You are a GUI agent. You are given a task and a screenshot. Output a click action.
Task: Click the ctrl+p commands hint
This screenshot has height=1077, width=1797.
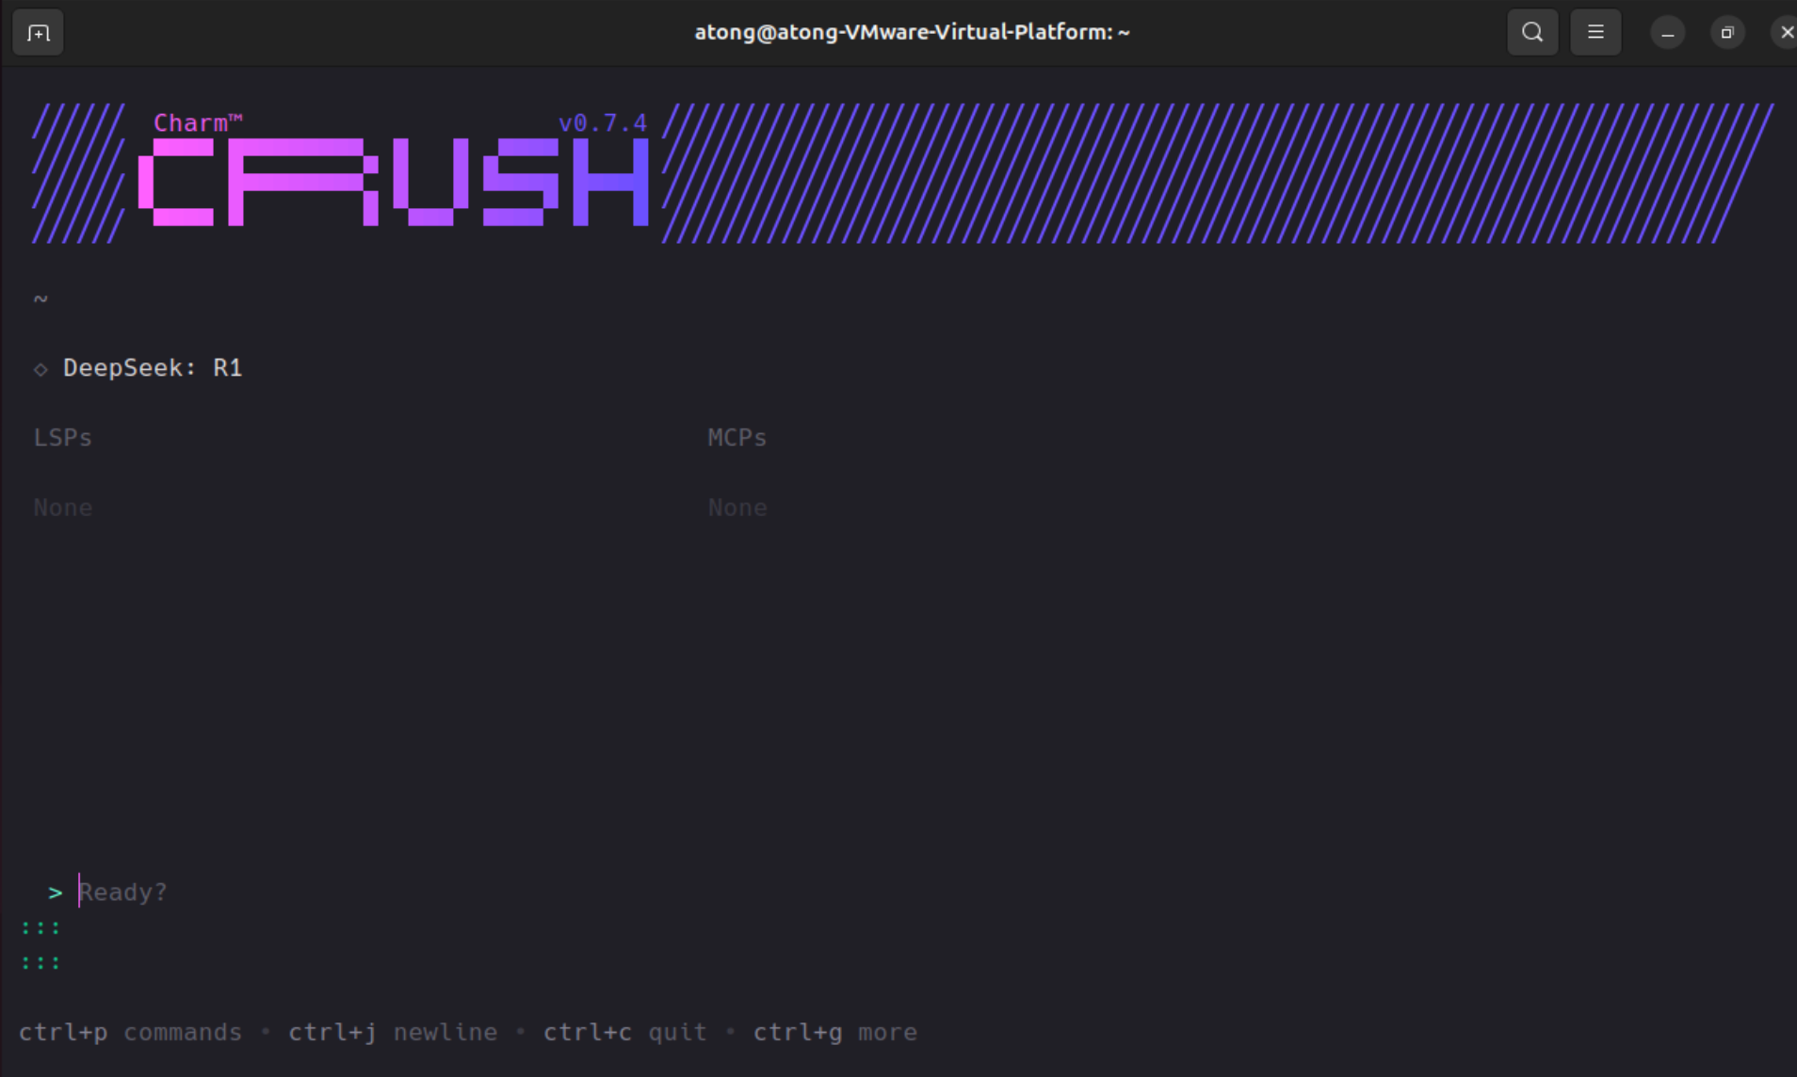pos(130,1033)
